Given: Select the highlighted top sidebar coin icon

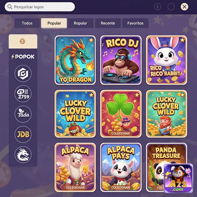Looking at the screenshot, I should tap(23, 42).
